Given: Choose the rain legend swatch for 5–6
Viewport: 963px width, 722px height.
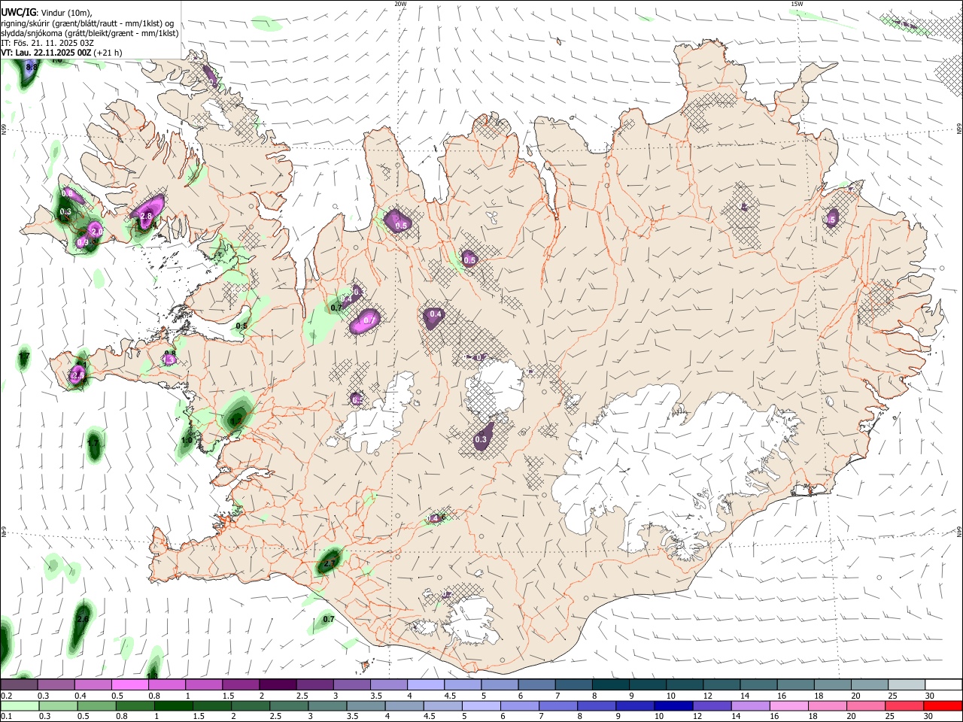Looking at the screenshot, I should click(481, 705).
